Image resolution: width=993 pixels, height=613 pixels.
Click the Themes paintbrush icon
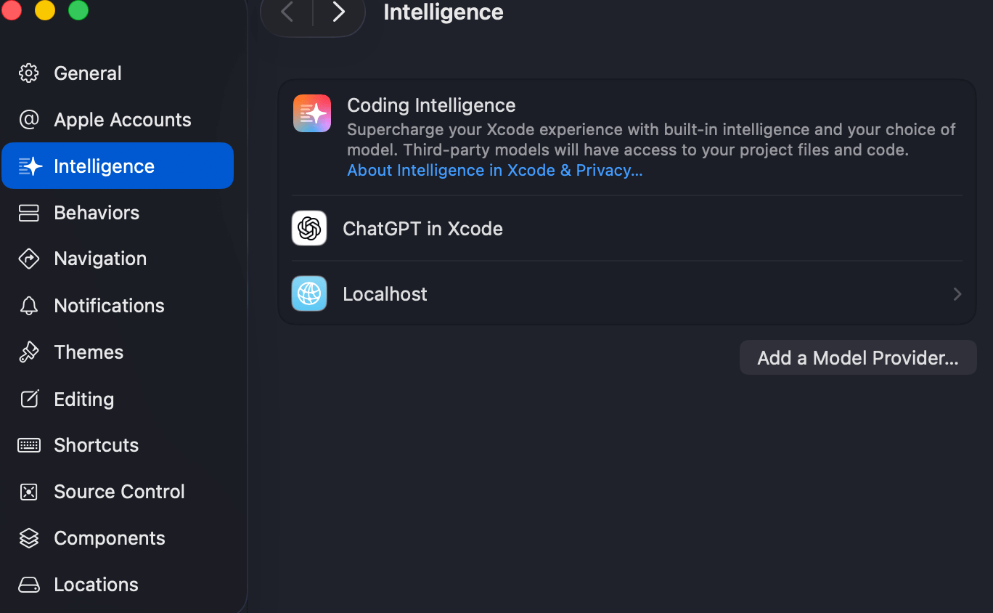tap(29, 352)
